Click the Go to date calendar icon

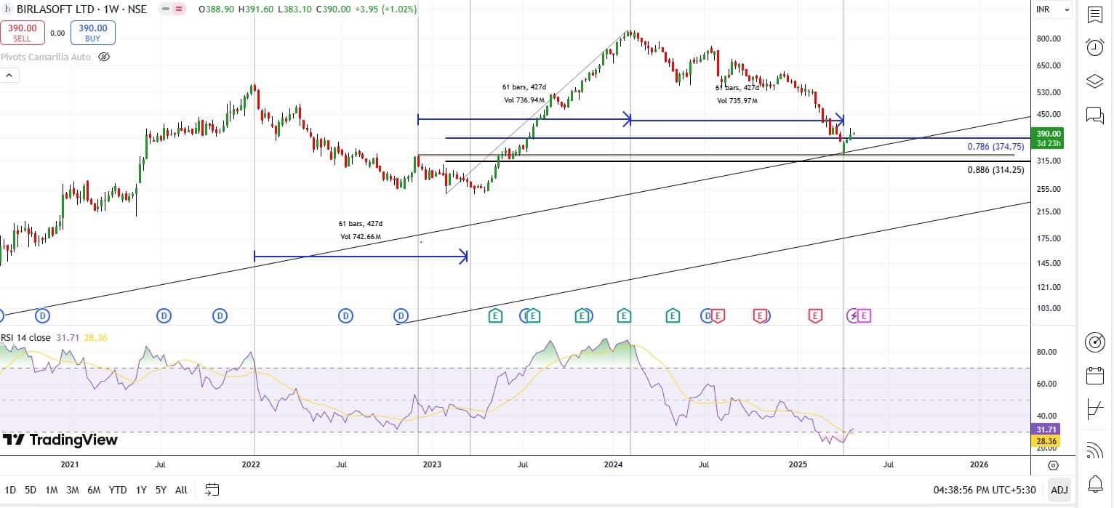pyautogui.click(x=212, y=490)
